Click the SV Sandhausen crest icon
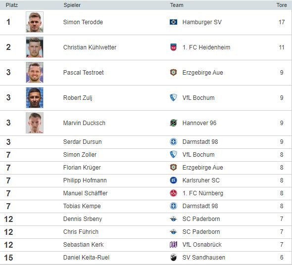This screenshot has width=292, height=265. click(x=173, y=257)
